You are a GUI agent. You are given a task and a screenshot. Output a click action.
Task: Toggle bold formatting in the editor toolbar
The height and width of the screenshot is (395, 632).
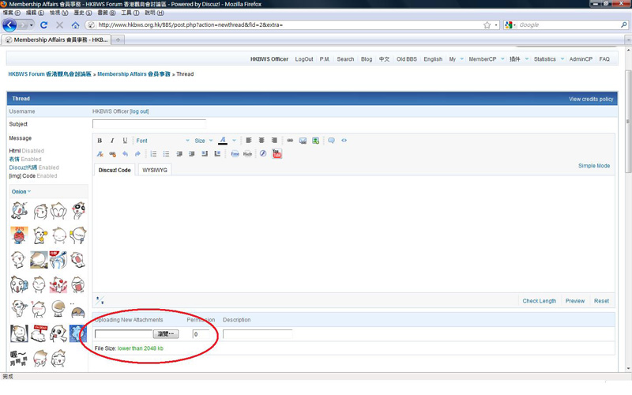point(100,141)
